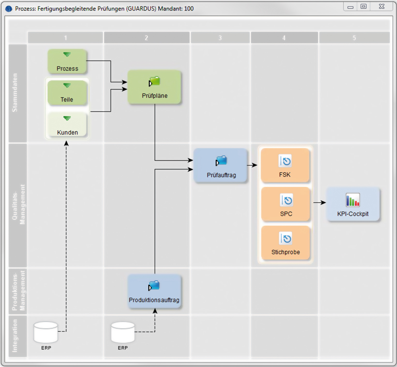397x367 pixels.
Task: Click the Qualitäts-Management lane label
Action: [x=18, y=205]
